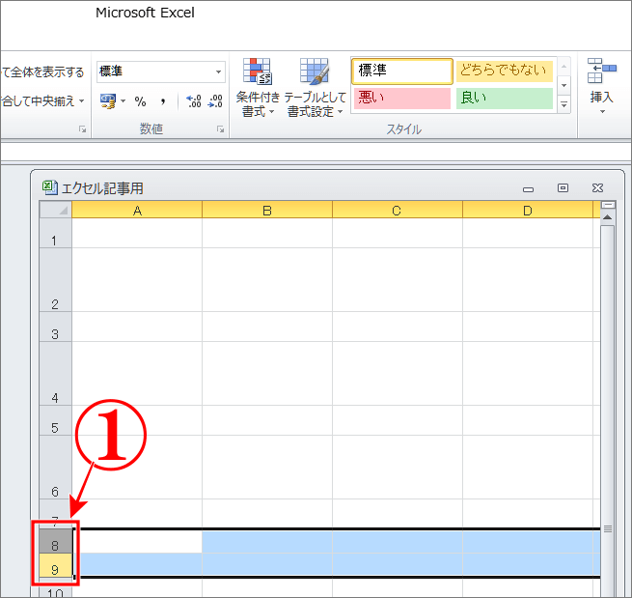Restore the エクセル記事用 workbook window
The height and width of the screenshot is (598, 632).
(x=563, y=188)
